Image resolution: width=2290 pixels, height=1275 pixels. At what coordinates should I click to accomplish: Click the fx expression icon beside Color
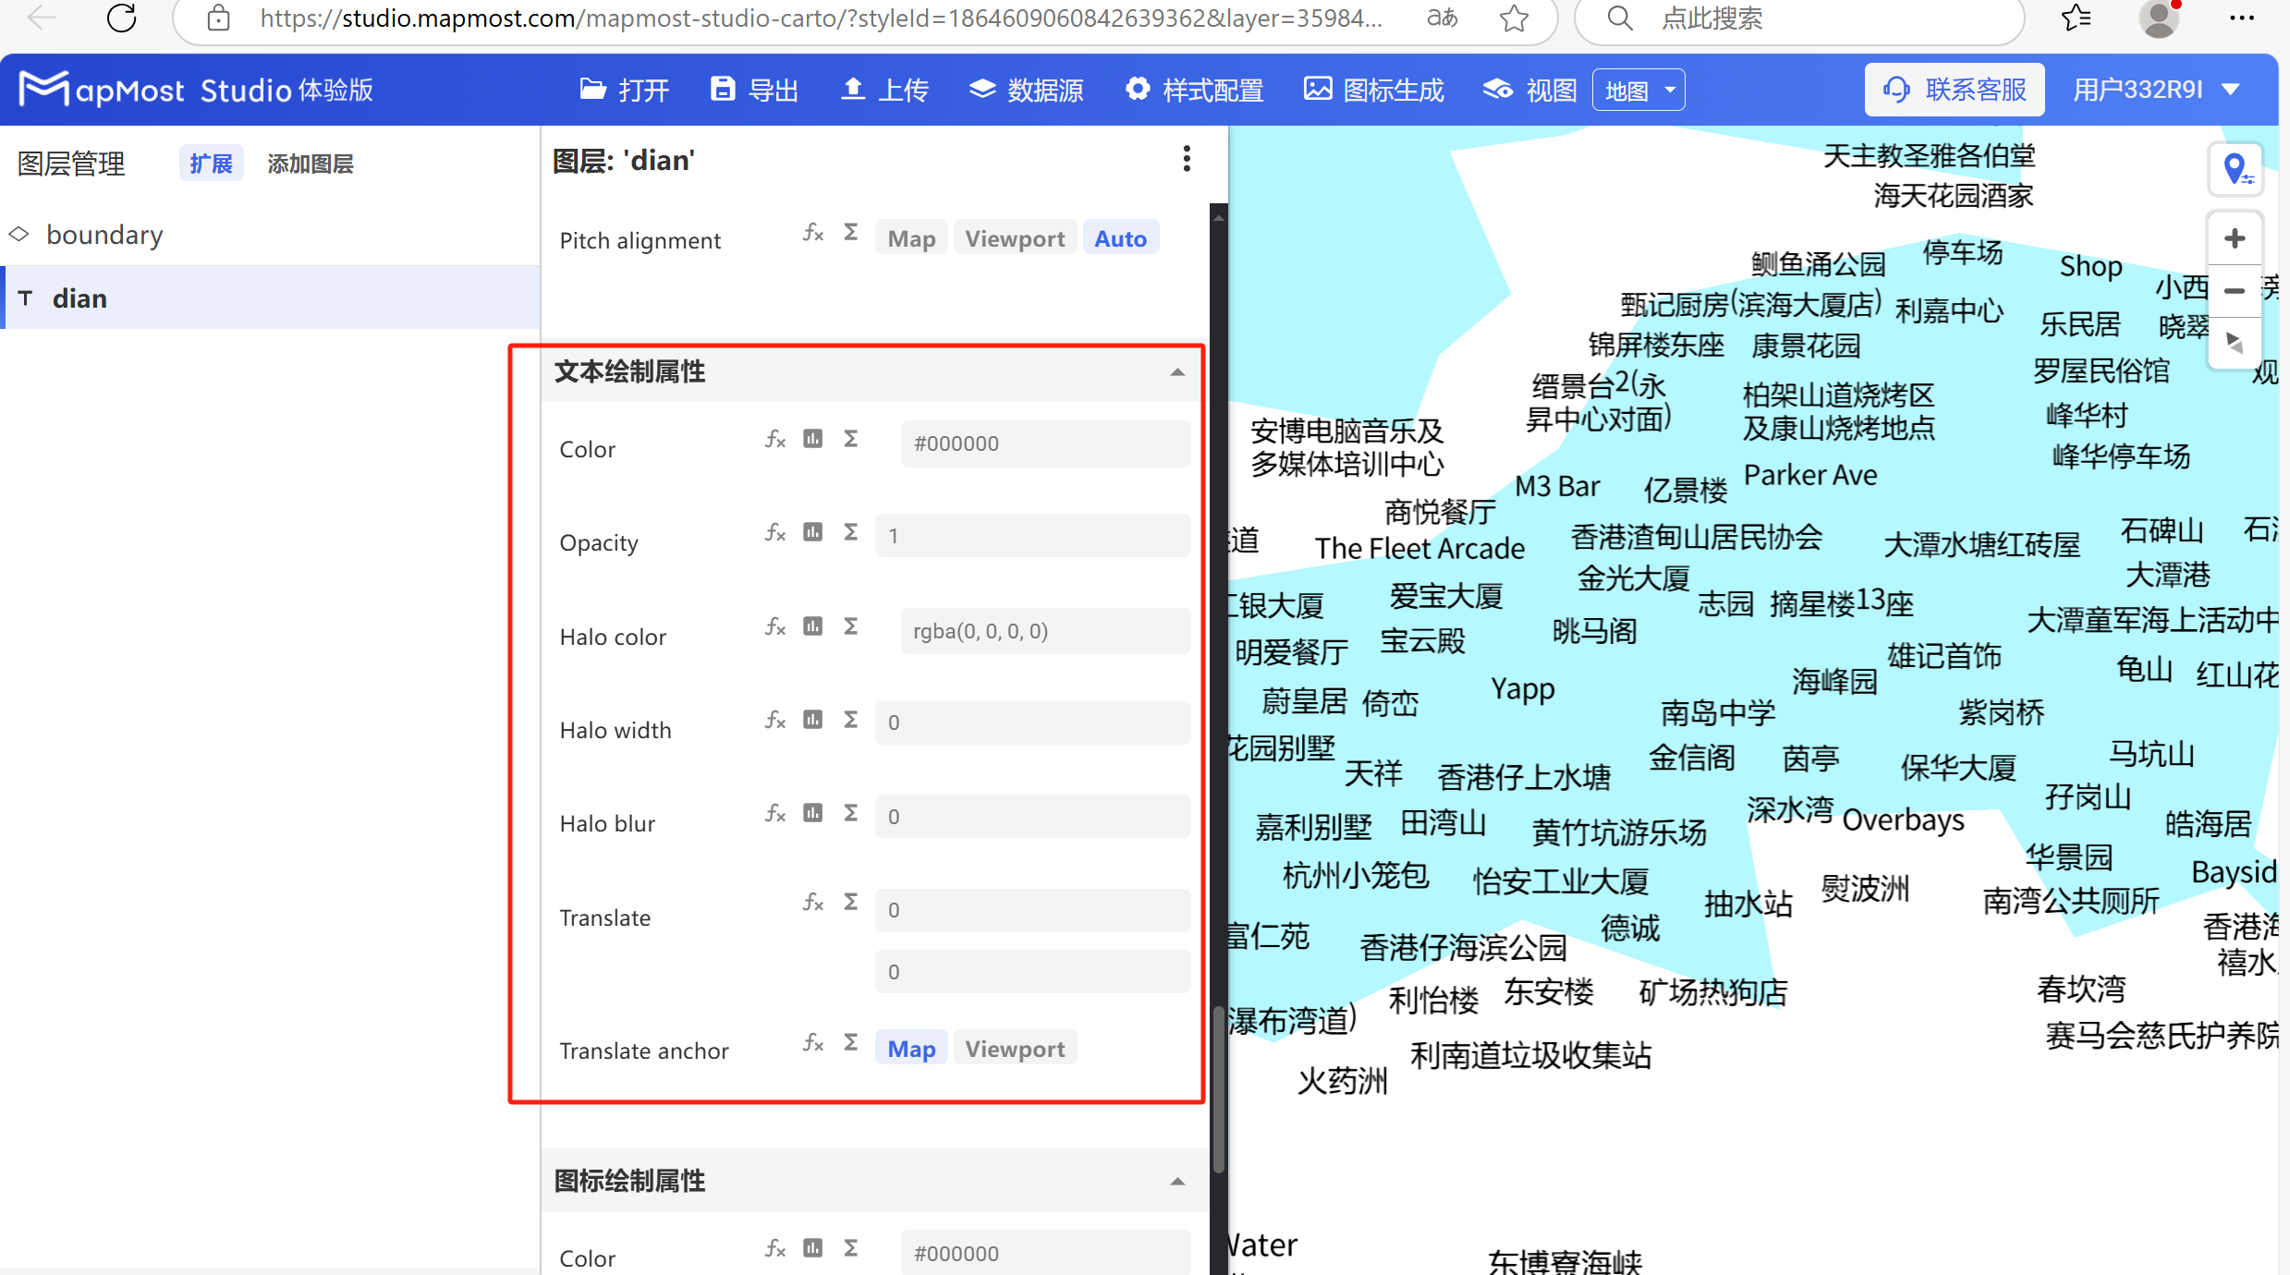[774, 439]
